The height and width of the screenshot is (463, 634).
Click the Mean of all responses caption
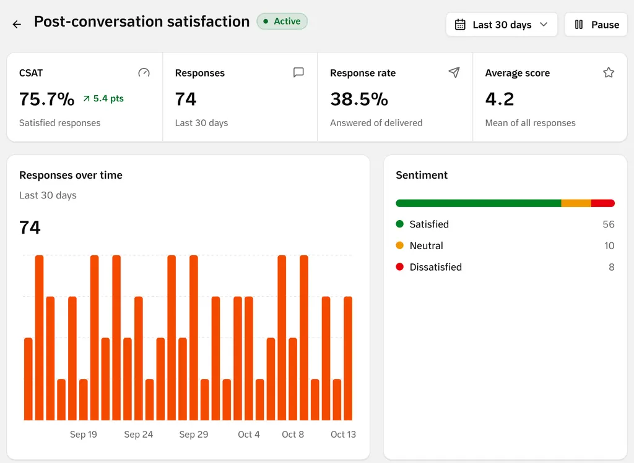click(530, 123)
